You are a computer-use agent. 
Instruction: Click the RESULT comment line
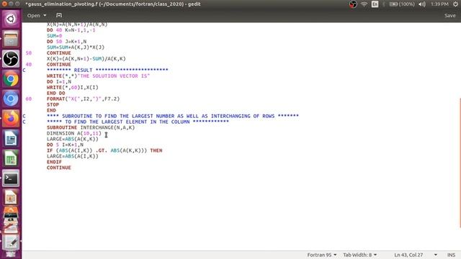click(107, 71)
